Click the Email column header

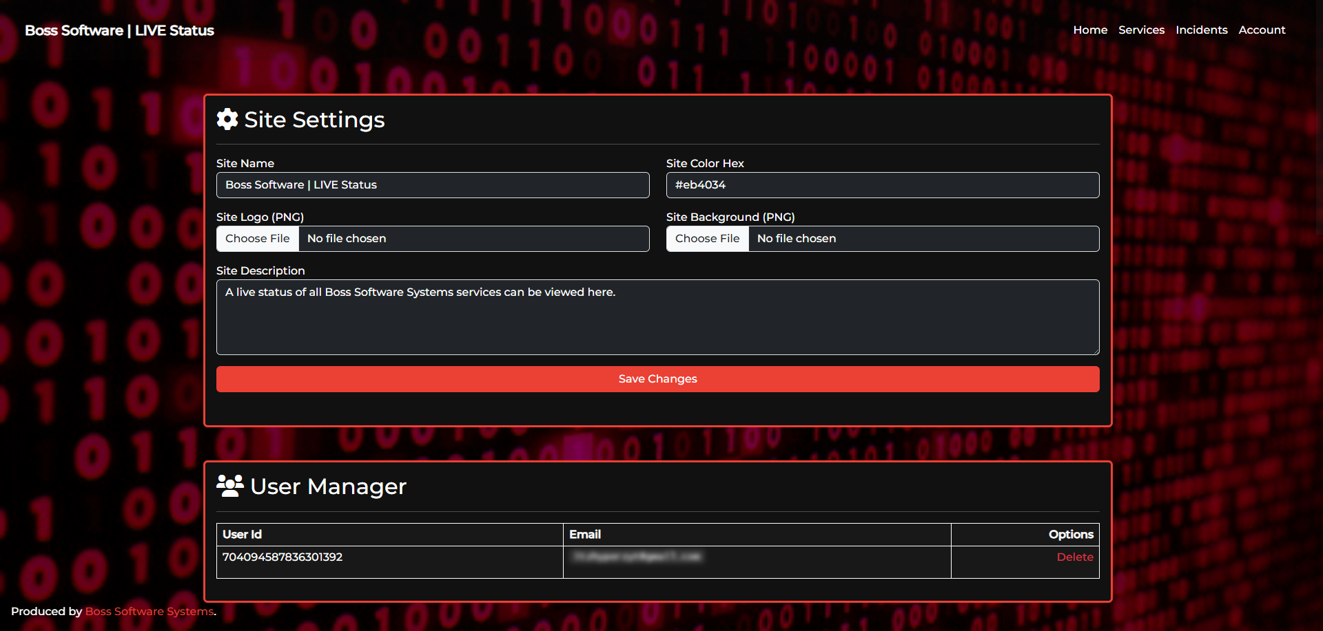tap(757, 535)
